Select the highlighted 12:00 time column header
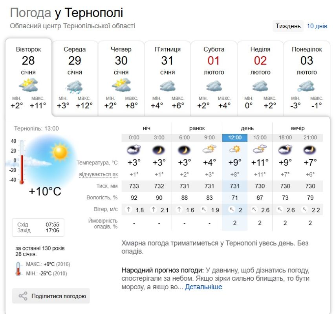 235,138
